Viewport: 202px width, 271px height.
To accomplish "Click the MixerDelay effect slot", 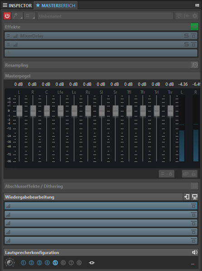I will click(x=101, y=36).
